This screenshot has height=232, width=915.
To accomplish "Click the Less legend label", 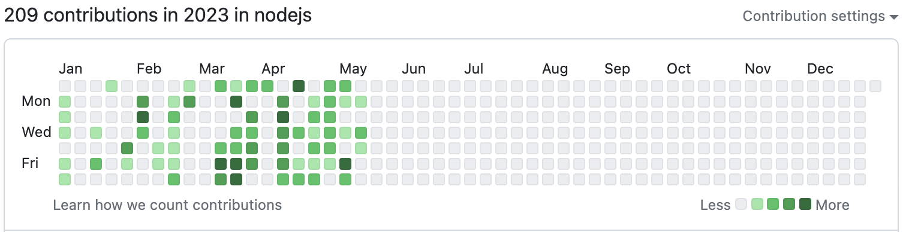I will click(715, 205).
